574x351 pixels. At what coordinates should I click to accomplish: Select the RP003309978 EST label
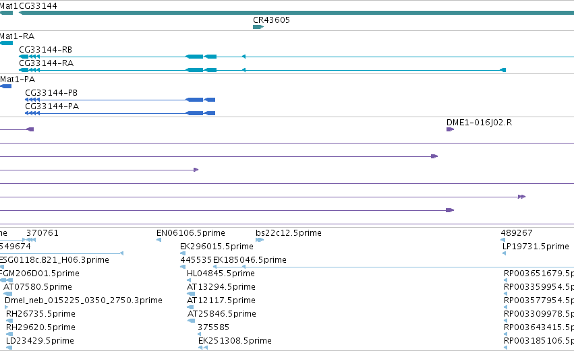point(539,314)
